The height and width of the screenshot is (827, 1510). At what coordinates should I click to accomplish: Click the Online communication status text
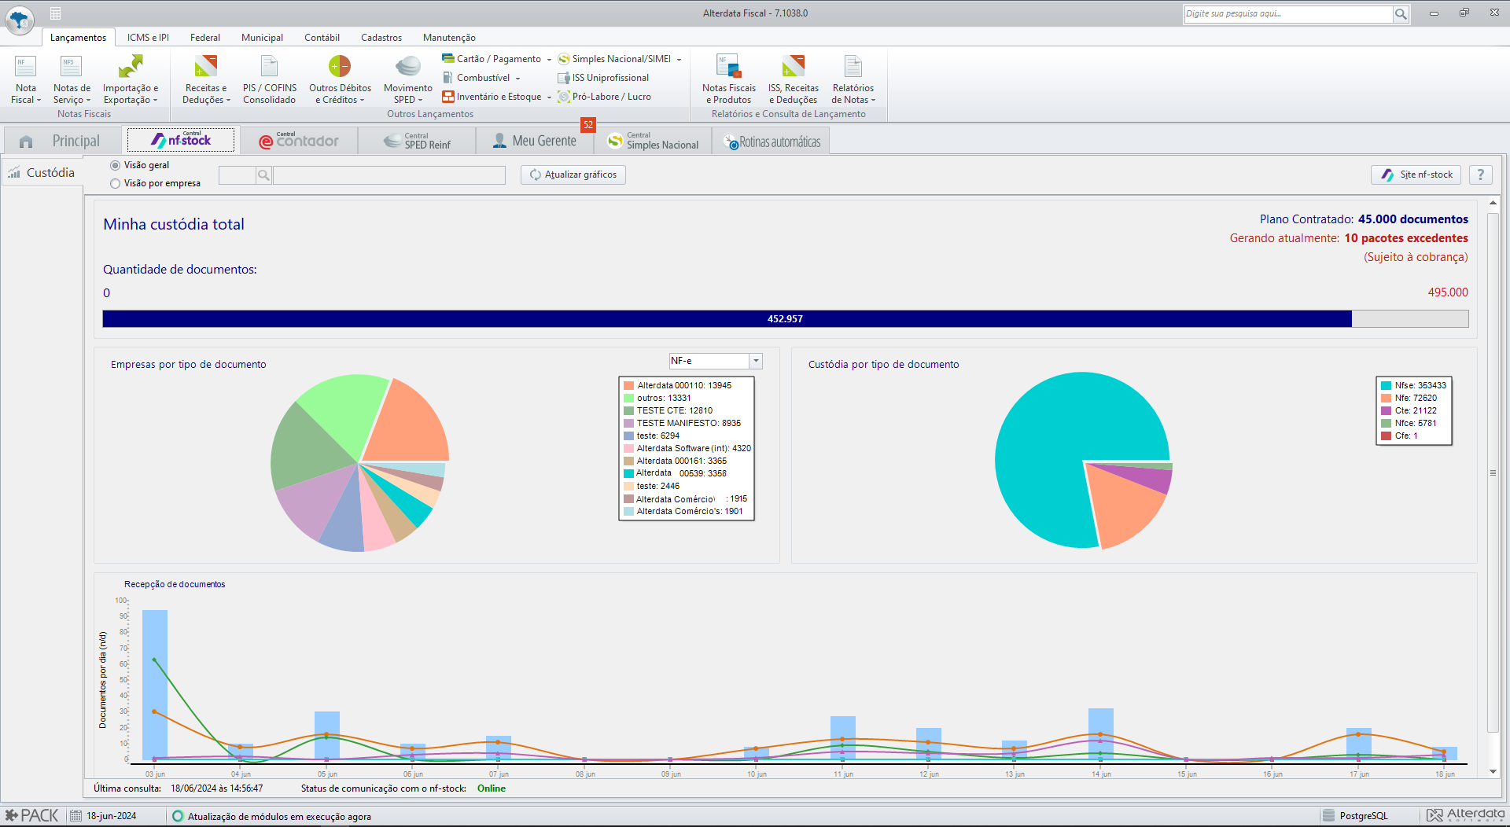(492, 788)
